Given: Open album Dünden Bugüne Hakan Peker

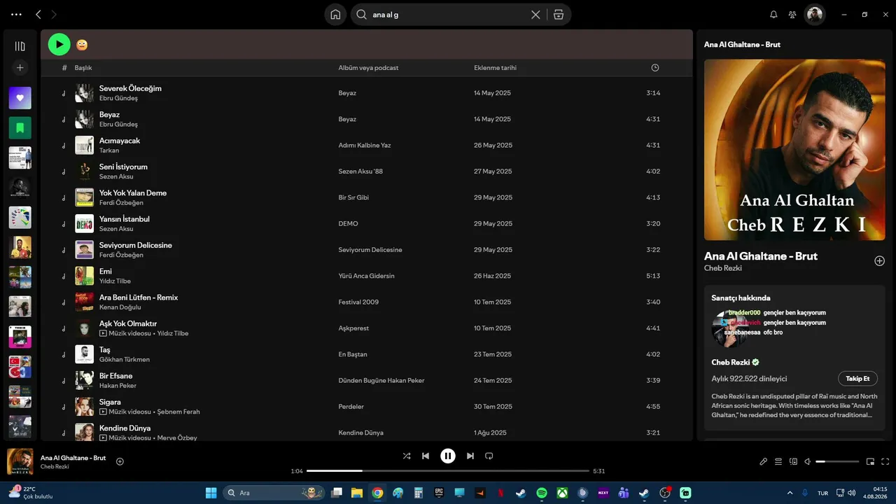Looking at the screenshot, I should (381, 380).
